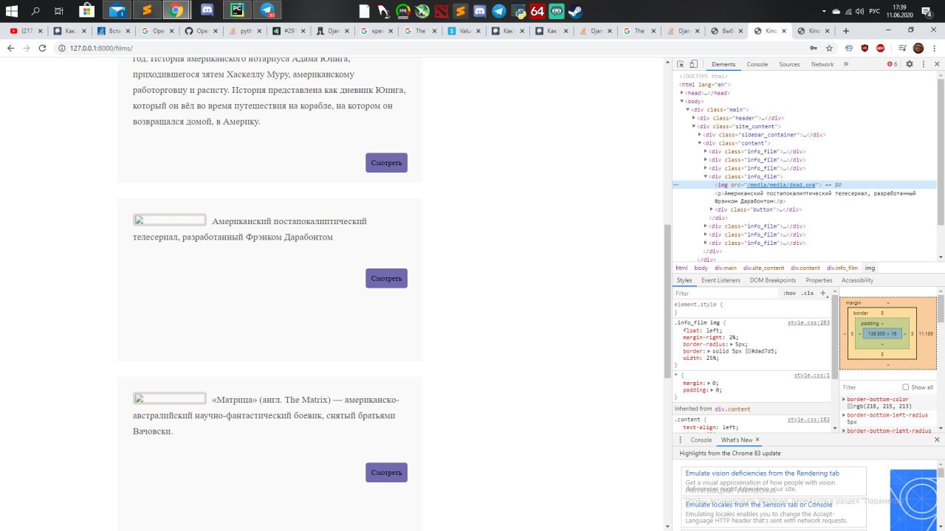945x531 pixels.
Task: Switch to Sublime Text in the taskbar
Action: 147,10
